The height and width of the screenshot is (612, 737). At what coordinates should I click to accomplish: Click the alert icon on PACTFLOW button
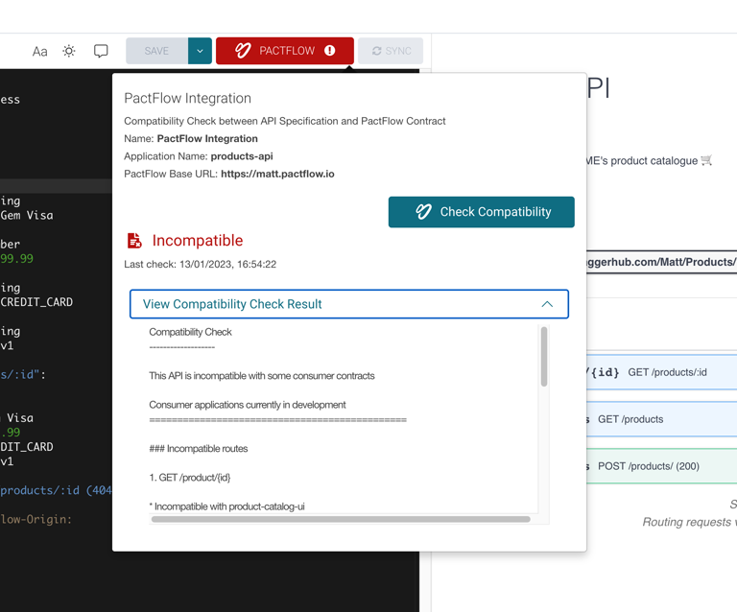tap(330, 51)
